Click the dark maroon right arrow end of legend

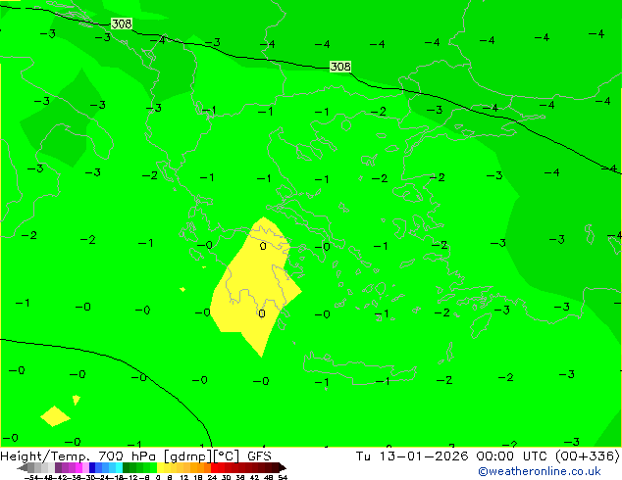click(x=283, y=468)
